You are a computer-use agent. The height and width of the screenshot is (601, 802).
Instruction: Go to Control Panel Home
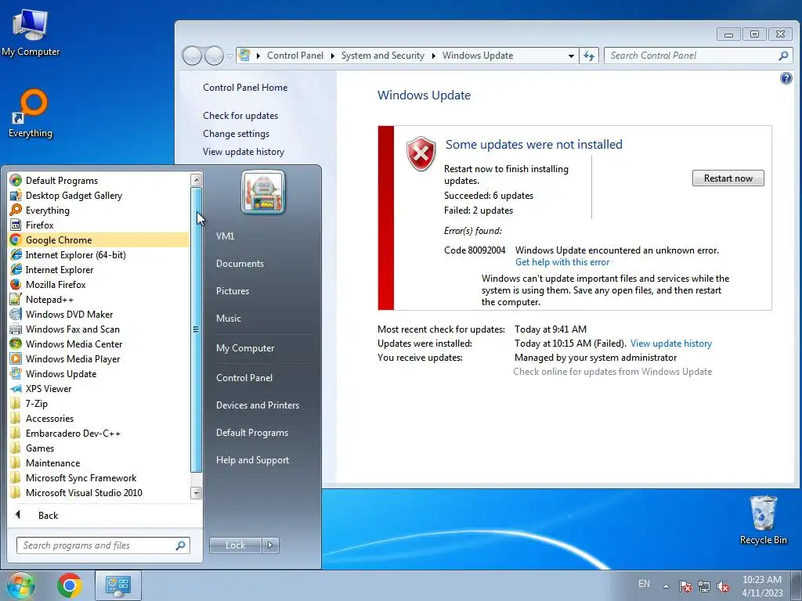[x=245, y=88]
